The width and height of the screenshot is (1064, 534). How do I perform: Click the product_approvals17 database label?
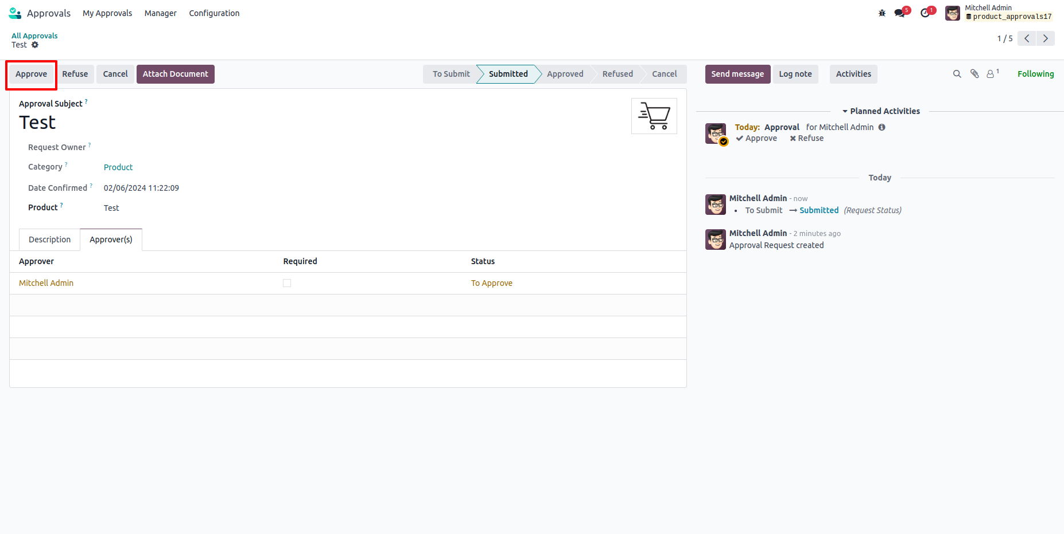pos(1009,17)
